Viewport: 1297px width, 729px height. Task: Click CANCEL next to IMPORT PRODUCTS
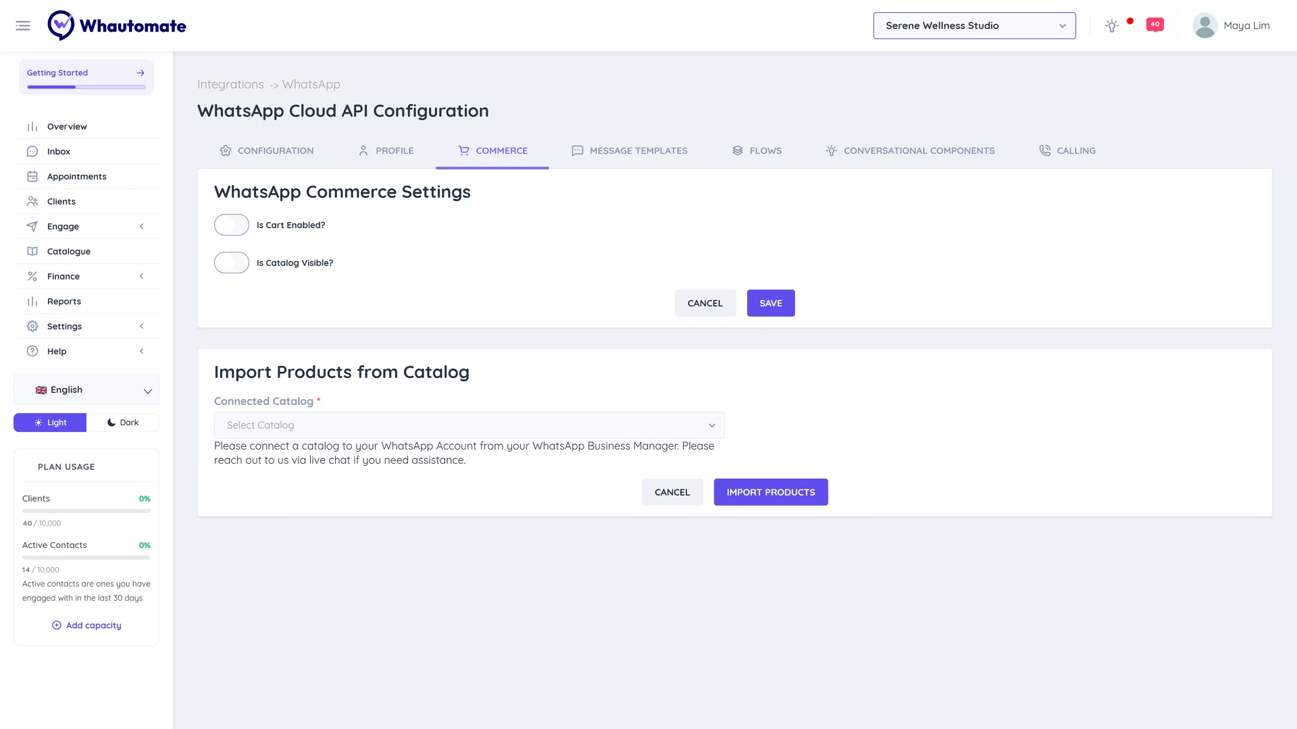coord(672,493)
